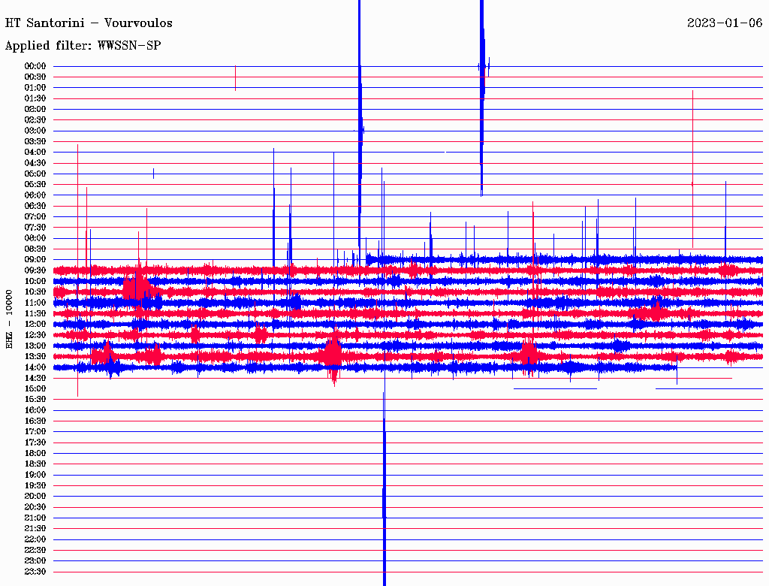Select the 11:30 time label
This screenshot has width=769, height=586.
(35, 313)
